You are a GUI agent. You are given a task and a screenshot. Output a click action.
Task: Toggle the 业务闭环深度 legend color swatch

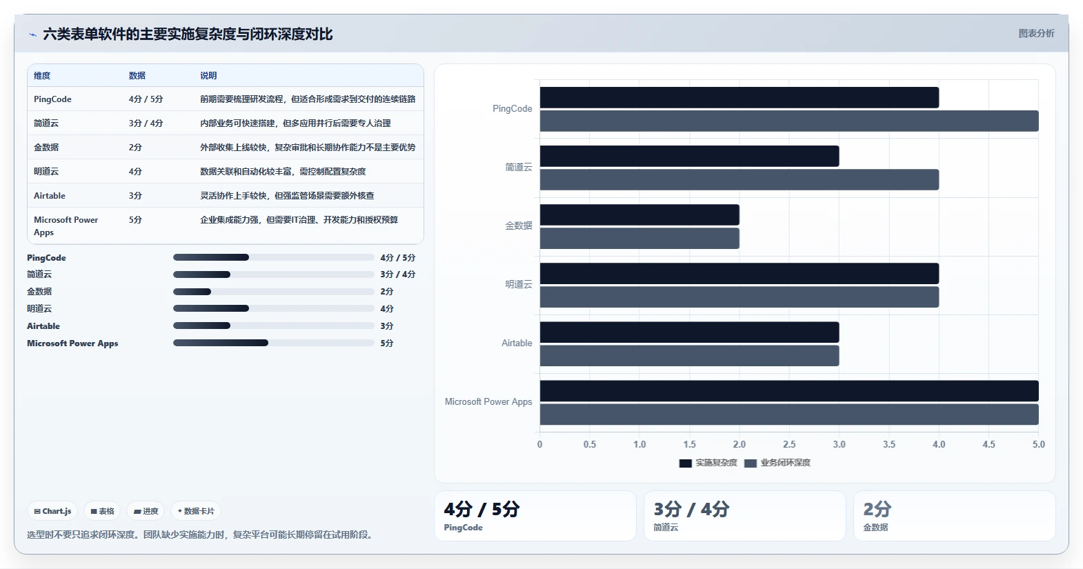(751, 463)
